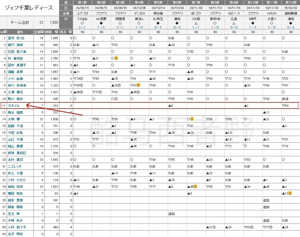This screenshot has height=237, width=300.
Task: Open the 0-0 score link versus 広島
Action: [x=234, y=27]
